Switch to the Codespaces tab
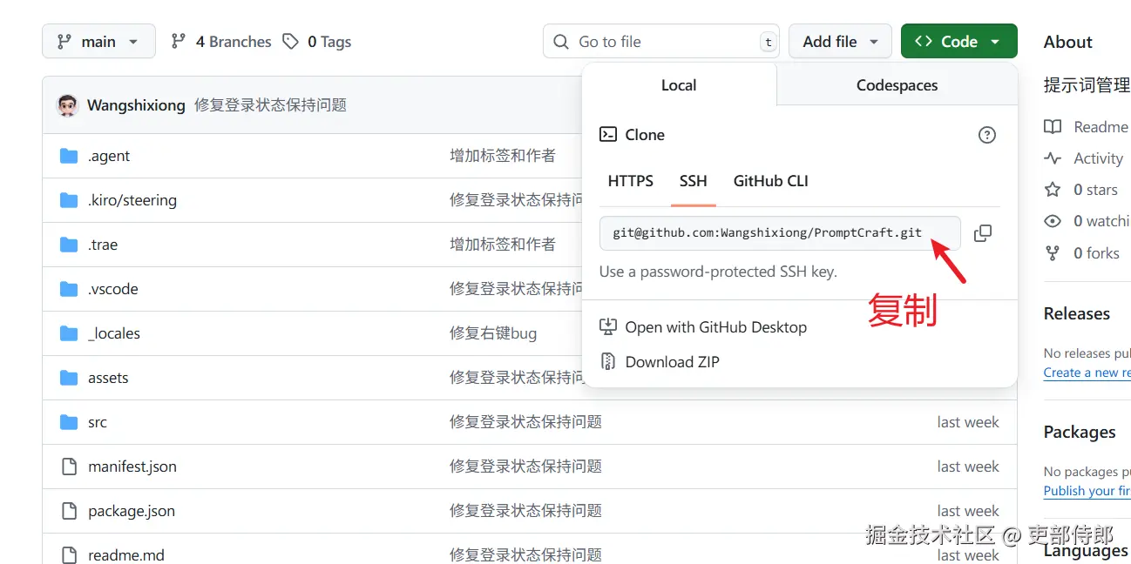This screenshot has height=564, width=1131. tap(897, 85)
